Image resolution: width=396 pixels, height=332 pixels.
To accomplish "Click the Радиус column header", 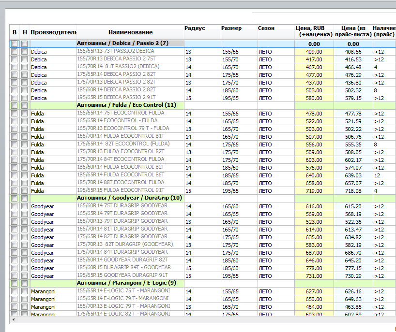I will [202, 32].
